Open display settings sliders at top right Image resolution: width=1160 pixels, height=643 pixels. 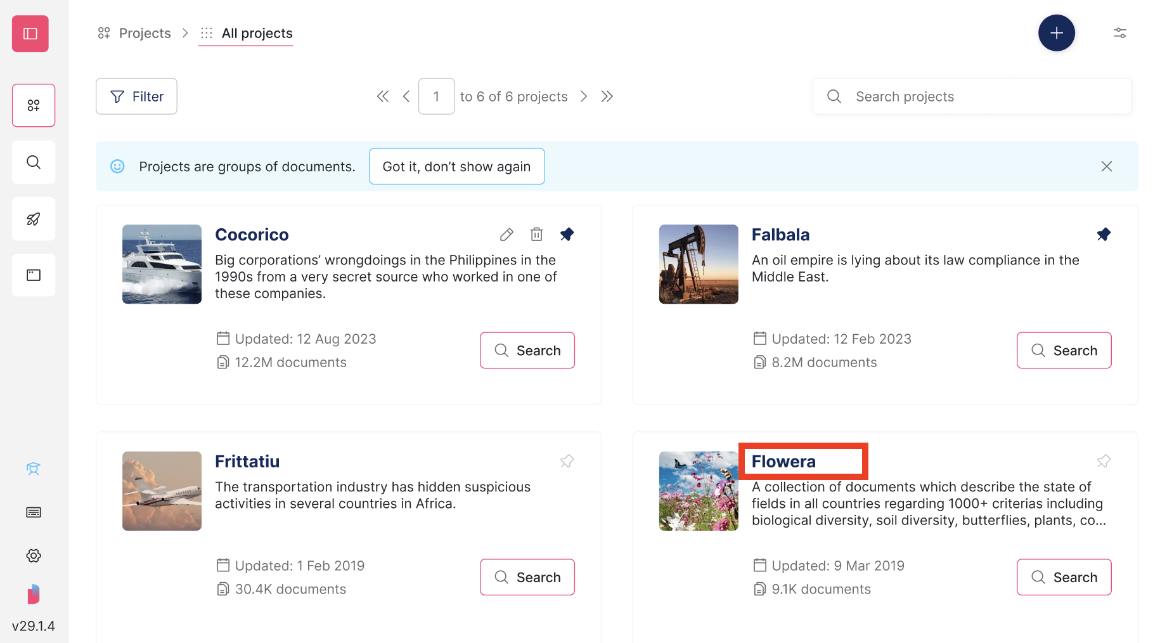1120,32
